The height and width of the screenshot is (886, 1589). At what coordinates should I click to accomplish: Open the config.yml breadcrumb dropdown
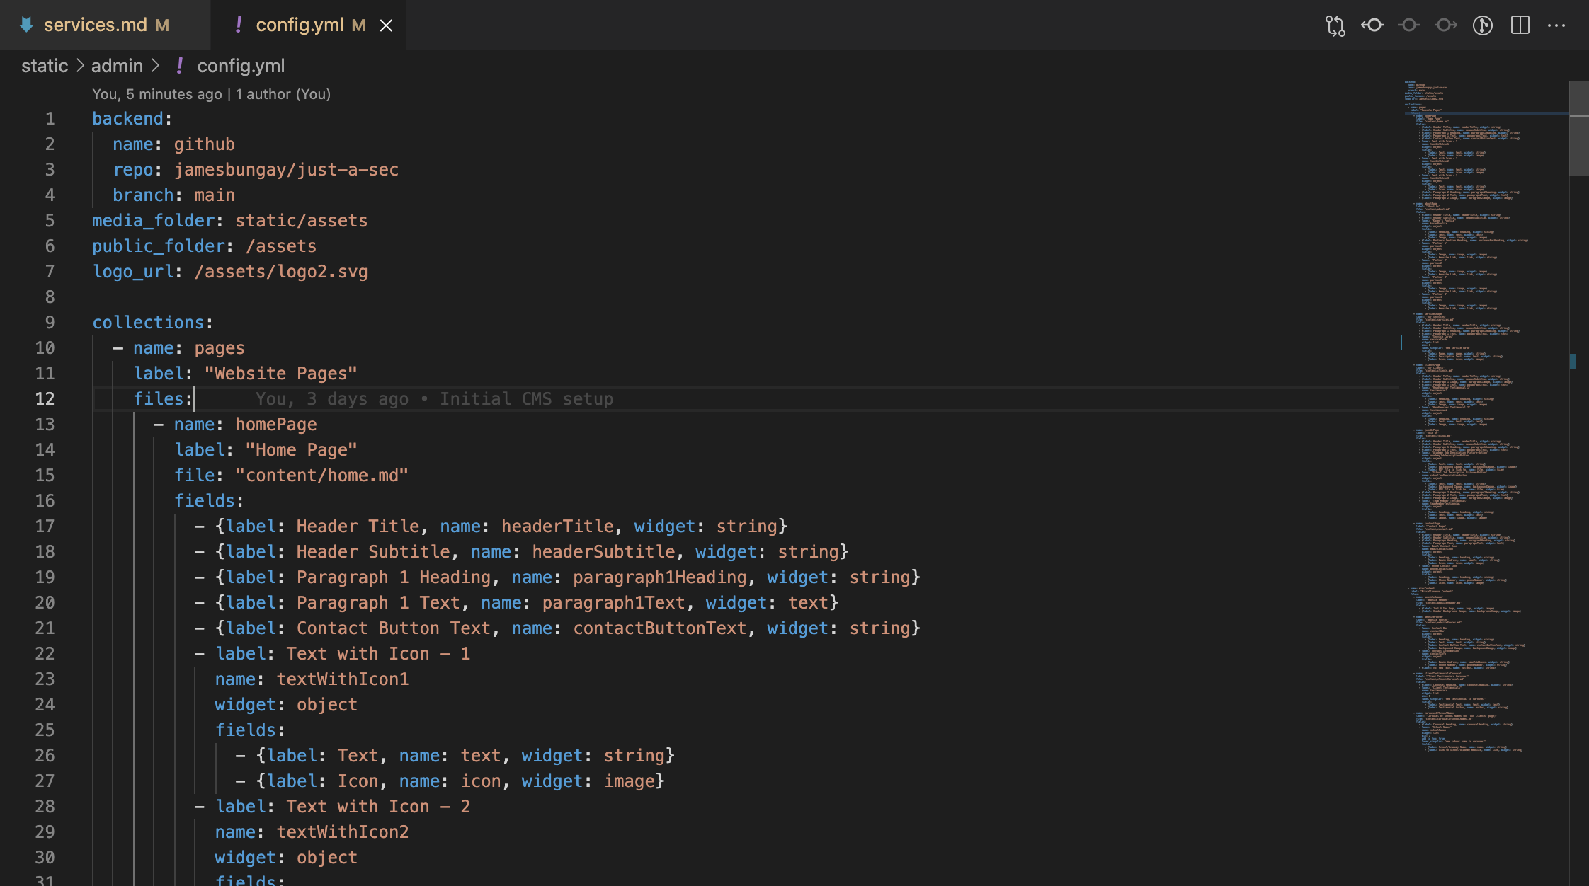click(241, 65)
